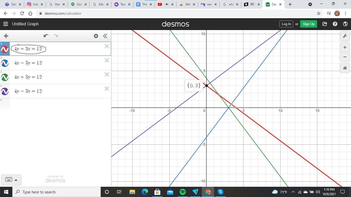
Task: Click the Sign Up button
Action: pos(309,24)
